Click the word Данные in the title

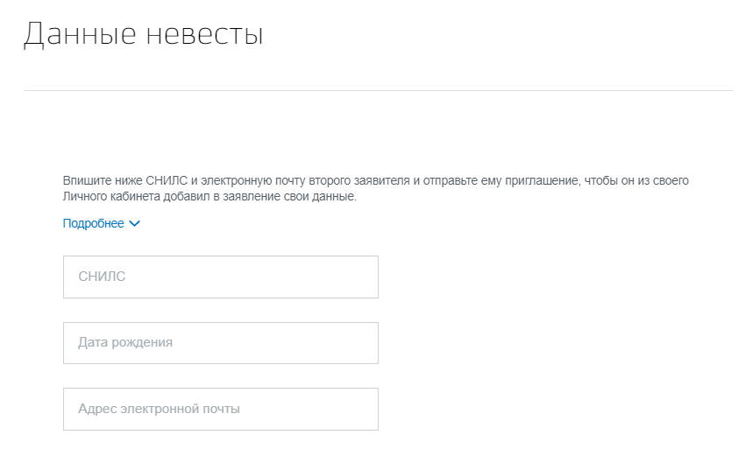[77, 34]
